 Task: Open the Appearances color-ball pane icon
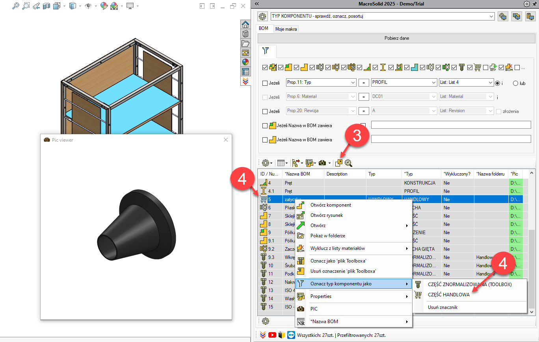coord(245,62)
